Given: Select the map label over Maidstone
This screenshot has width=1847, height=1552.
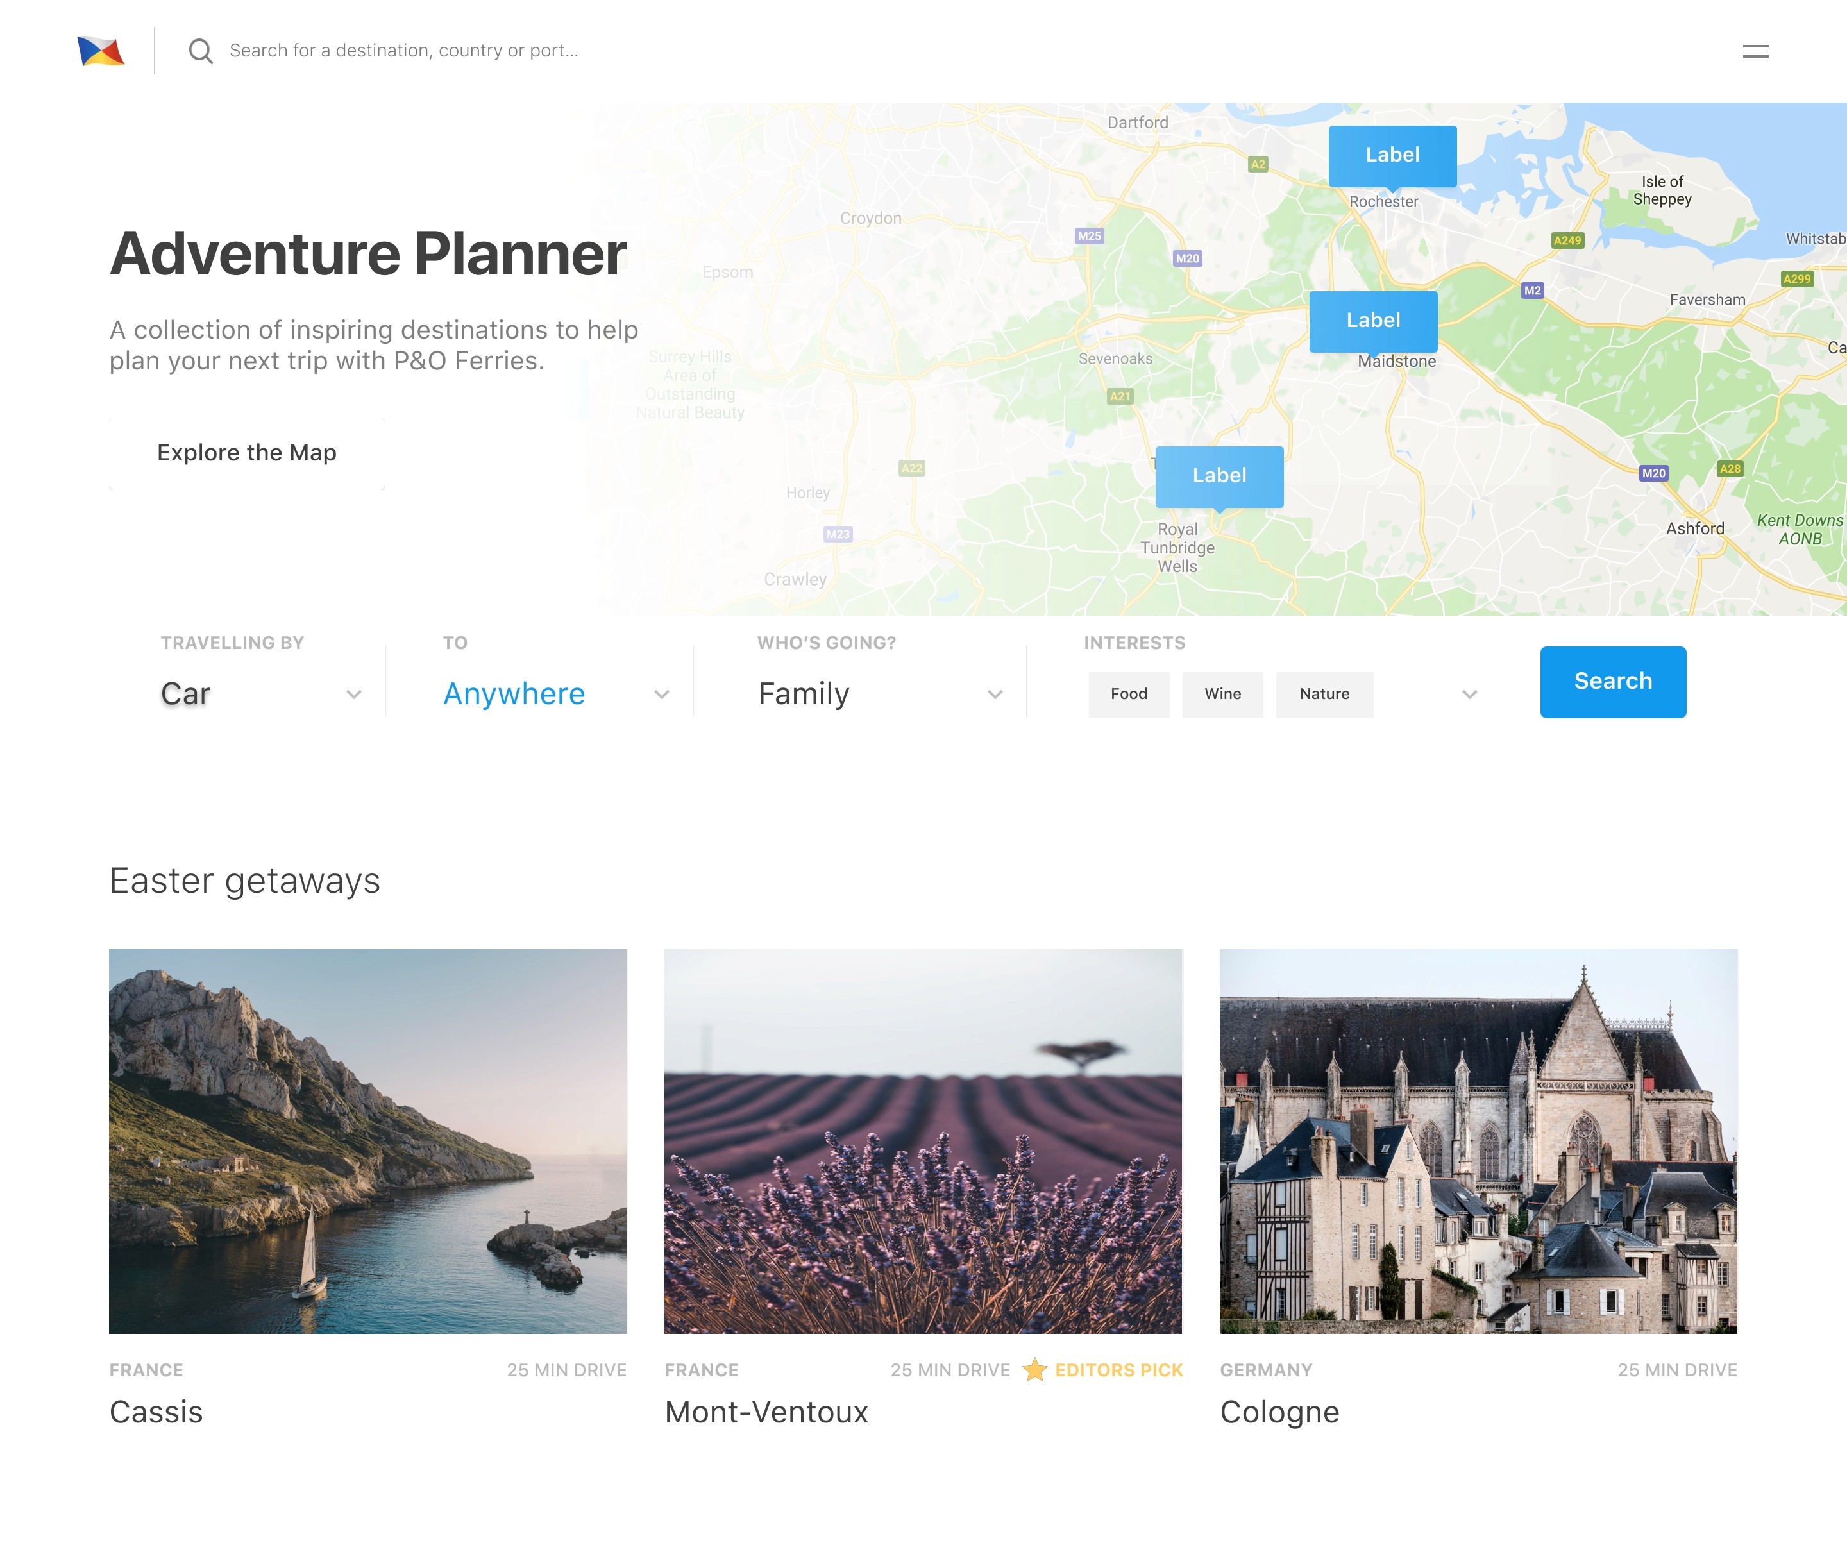Looking at the screenshot, I should pos(1372,321).
